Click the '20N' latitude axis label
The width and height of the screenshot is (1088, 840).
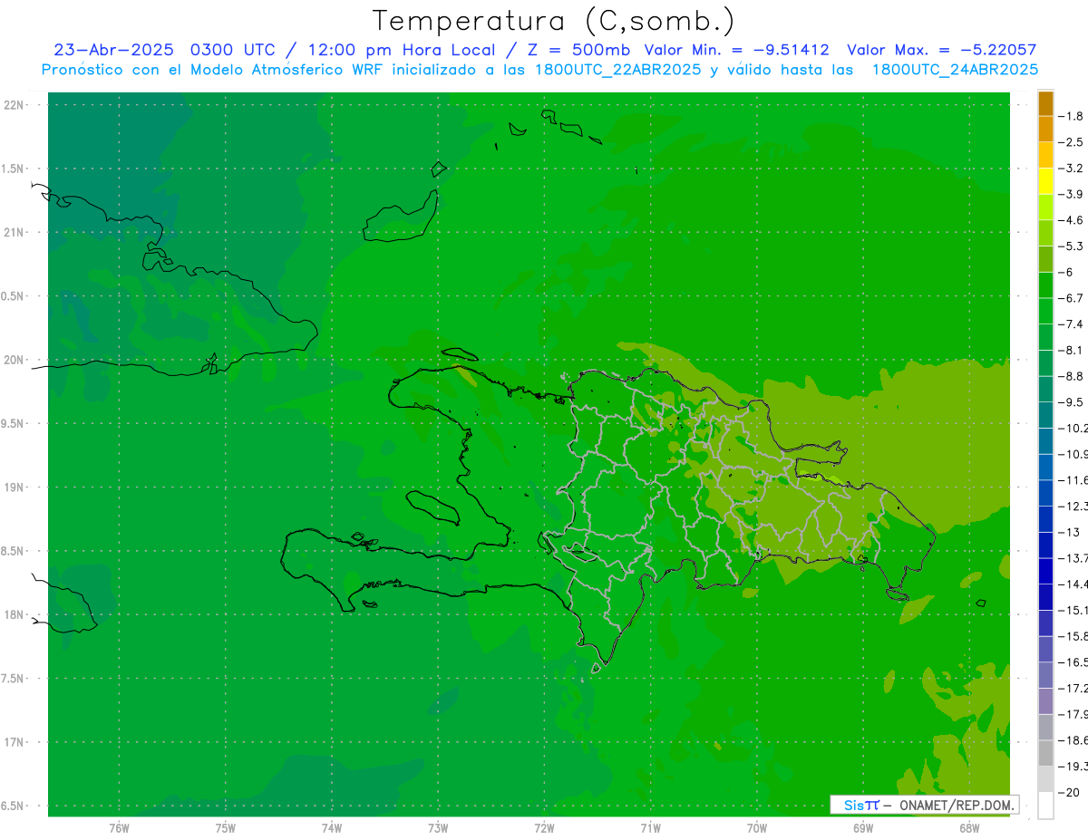(x=14, y=360)
